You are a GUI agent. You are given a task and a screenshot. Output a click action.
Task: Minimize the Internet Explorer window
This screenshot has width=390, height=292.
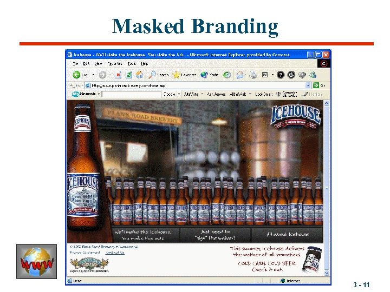310,55
